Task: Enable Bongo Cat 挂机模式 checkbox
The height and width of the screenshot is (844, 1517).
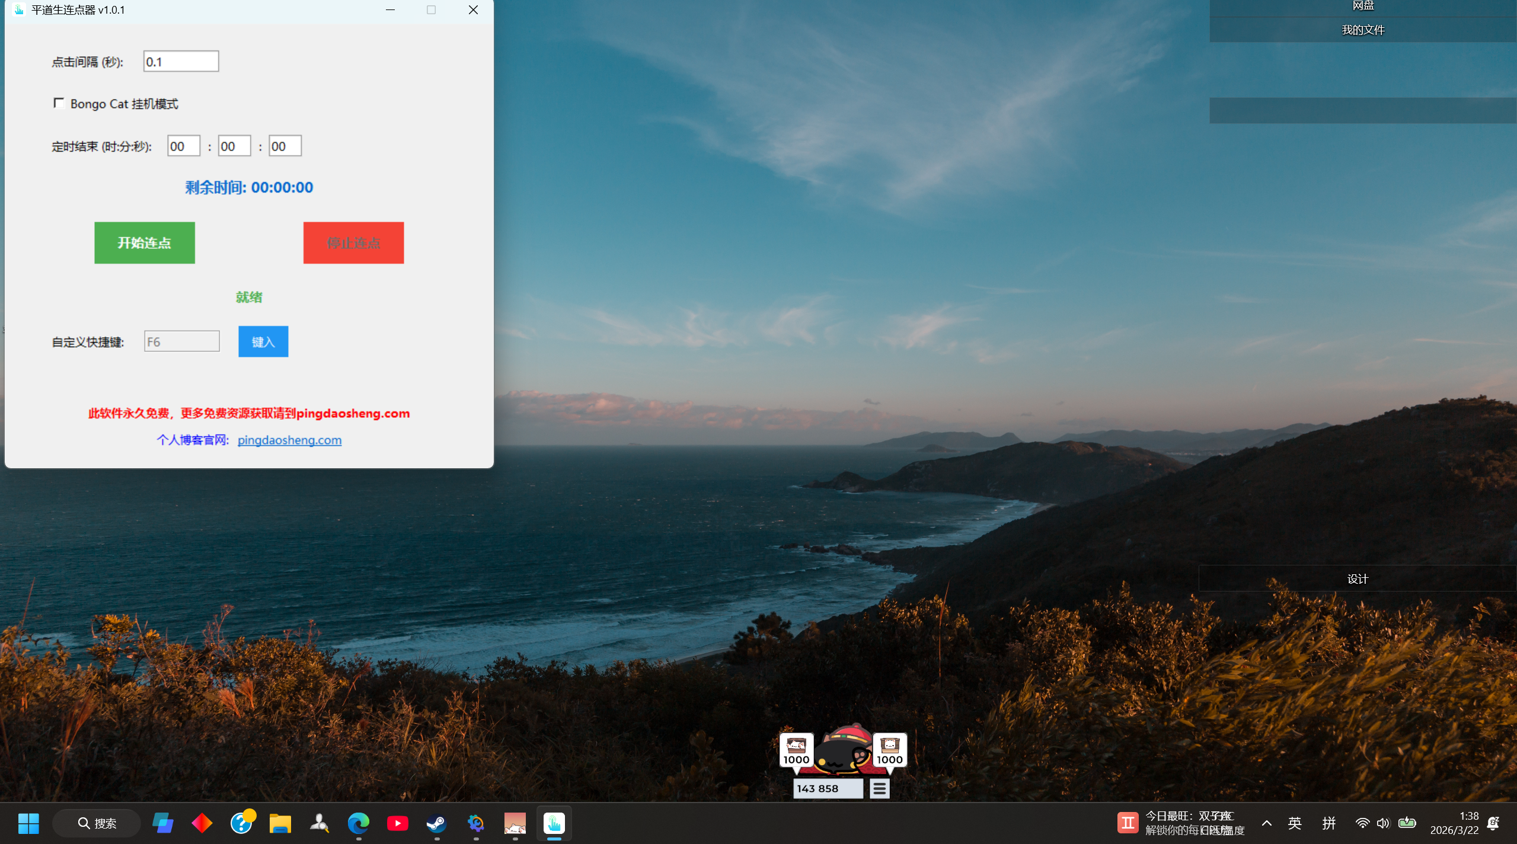Action: pyautogui.click(x=59, y=104)
